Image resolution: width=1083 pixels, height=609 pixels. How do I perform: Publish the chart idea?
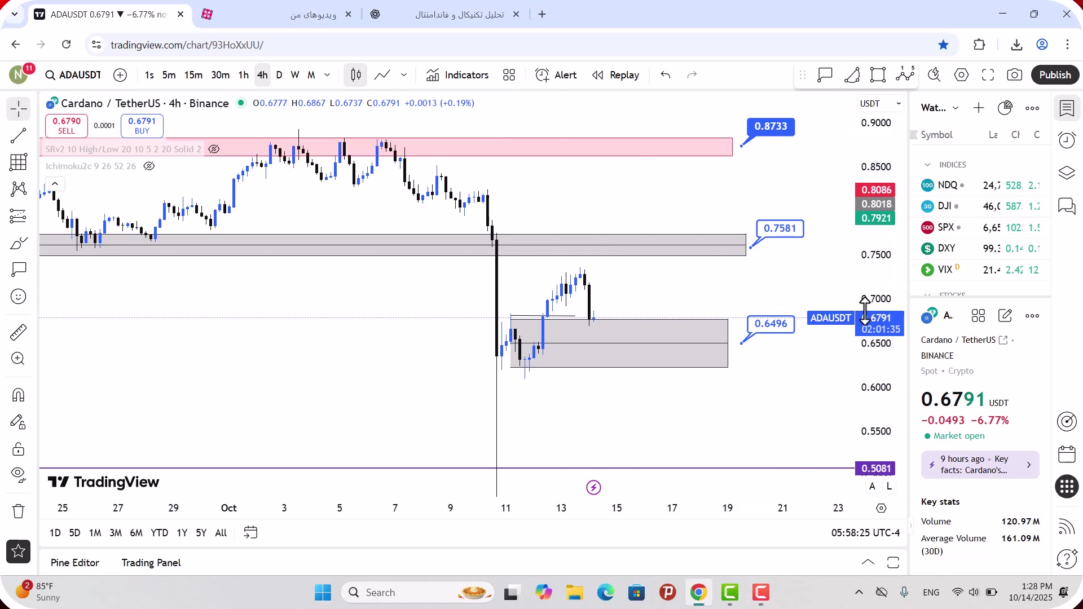pyautogui.click(x=1055, y=75)
